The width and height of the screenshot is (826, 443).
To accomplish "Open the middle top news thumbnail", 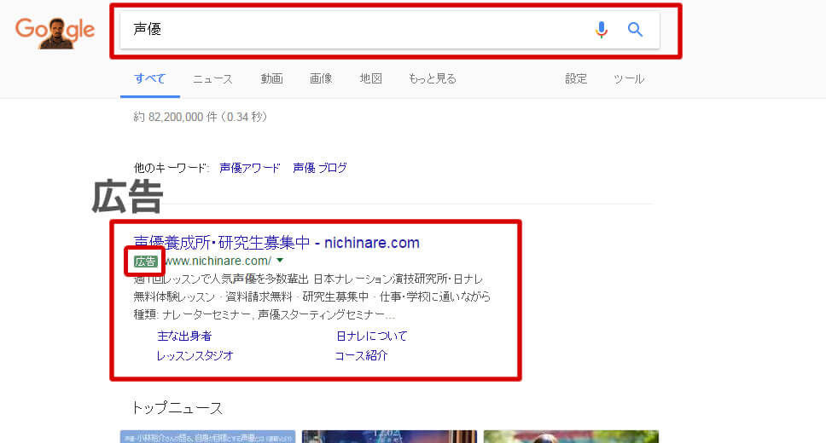I will [x=389, y=437].
